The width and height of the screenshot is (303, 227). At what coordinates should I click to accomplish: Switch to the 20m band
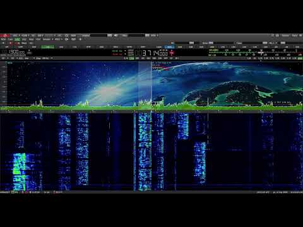tap(212, 47)
